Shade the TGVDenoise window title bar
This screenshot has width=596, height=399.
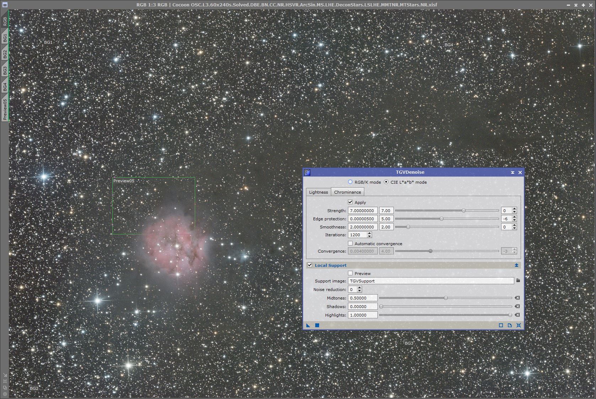512,172
